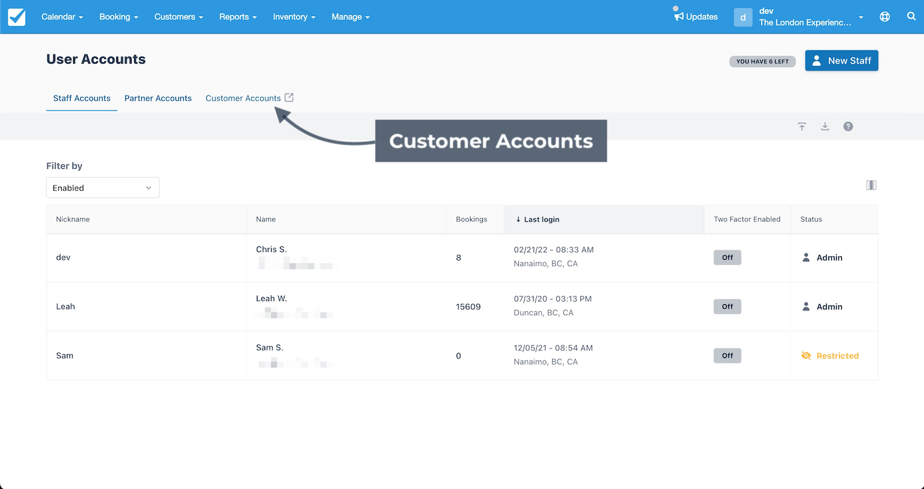Sort by Two Factor Enabled header
The image size is (924, 489).
tap(747, 219)
